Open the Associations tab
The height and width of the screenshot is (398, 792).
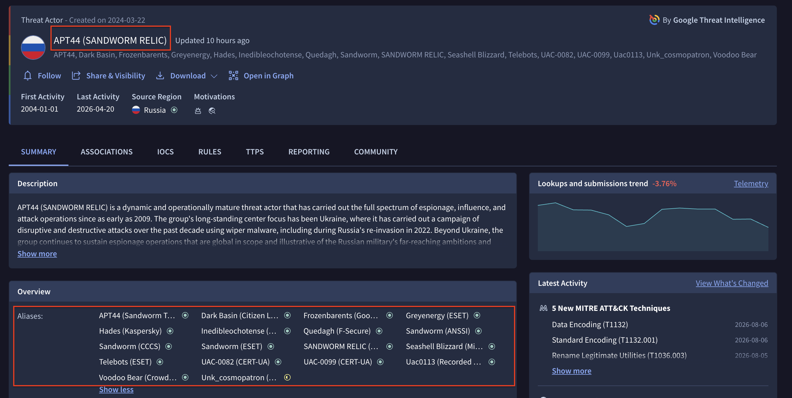click(x=107, y=152)
